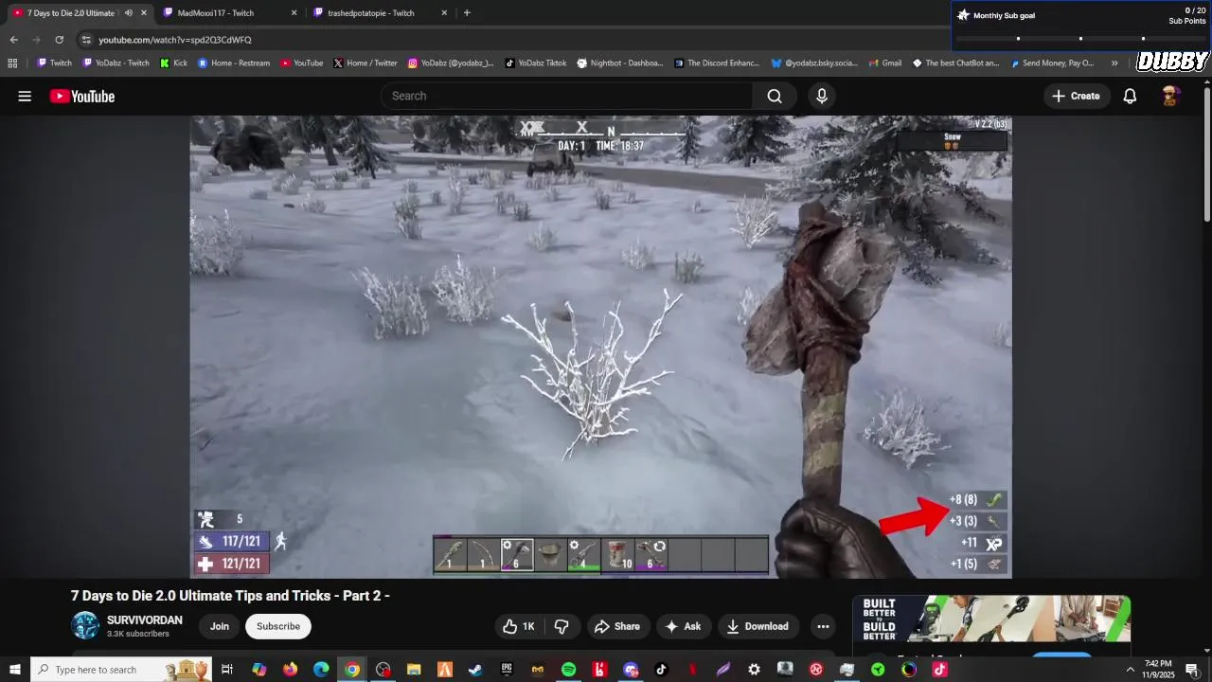Click the page vertical scrollbar

(1206, 156)
